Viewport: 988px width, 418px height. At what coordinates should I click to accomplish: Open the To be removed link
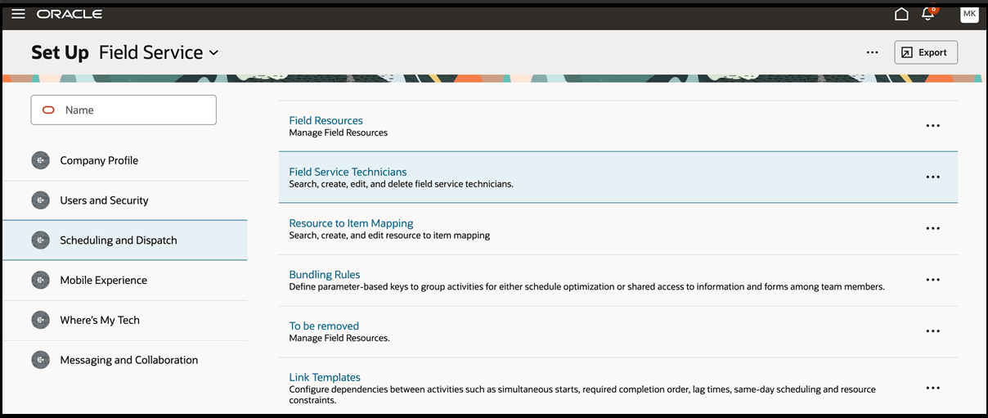point(324,326)
